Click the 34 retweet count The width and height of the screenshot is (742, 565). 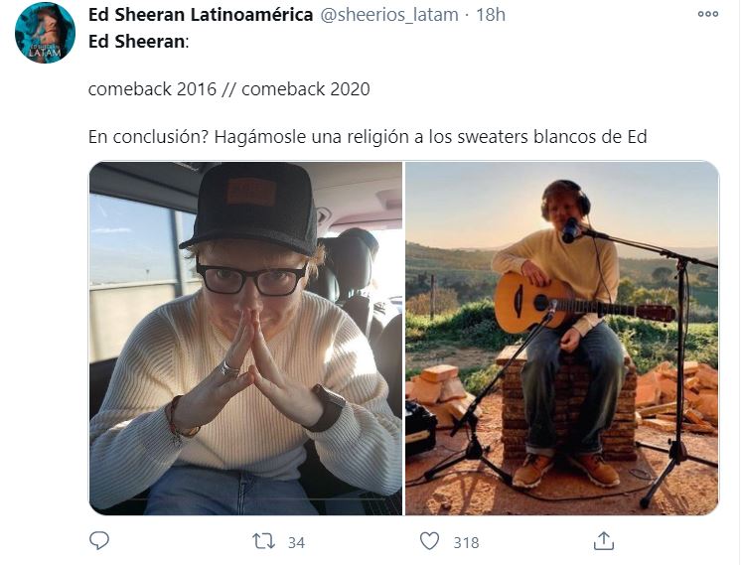pos(296,542)
